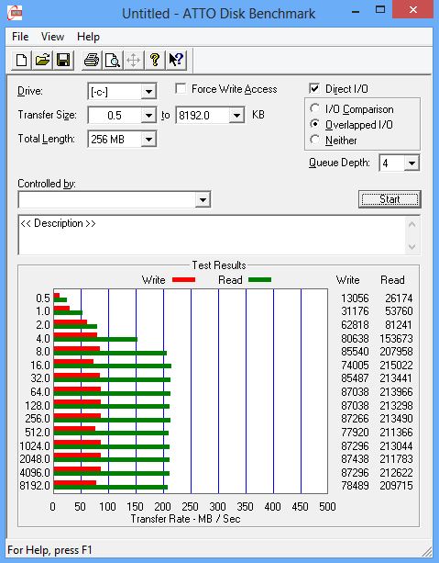Save results using the floppy disk icon
This screenshot has width=439, height=563.
[63, 60]
